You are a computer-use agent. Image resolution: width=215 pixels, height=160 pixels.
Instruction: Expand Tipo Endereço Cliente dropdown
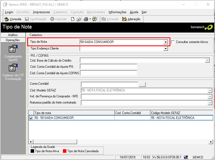166,49
